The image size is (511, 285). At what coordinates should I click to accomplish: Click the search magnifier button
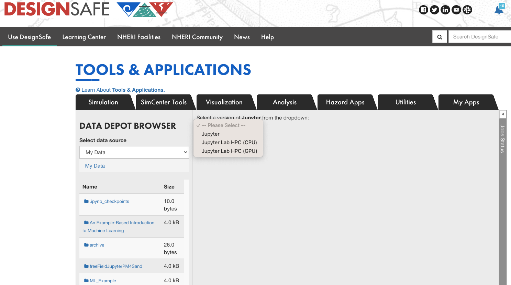pyautogui.click(x=440, y=37)
